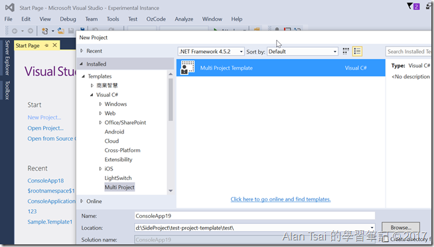Open the Help menu

237,19
